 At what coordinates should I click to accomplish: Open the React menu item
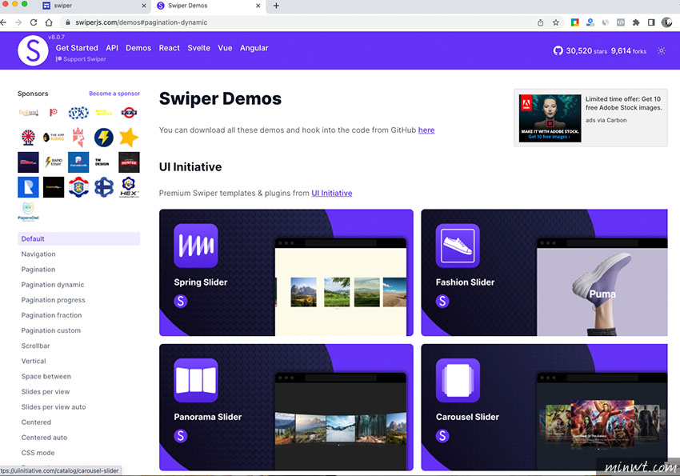[x=169, y=48]
